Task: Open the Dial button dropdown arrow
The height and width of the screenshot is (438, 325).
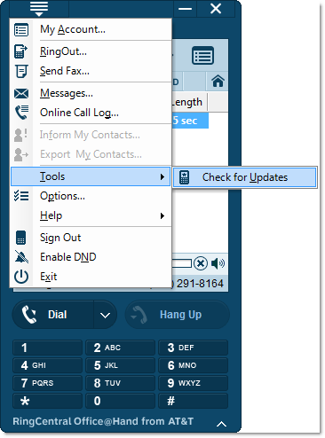Action: pos(105,315)
